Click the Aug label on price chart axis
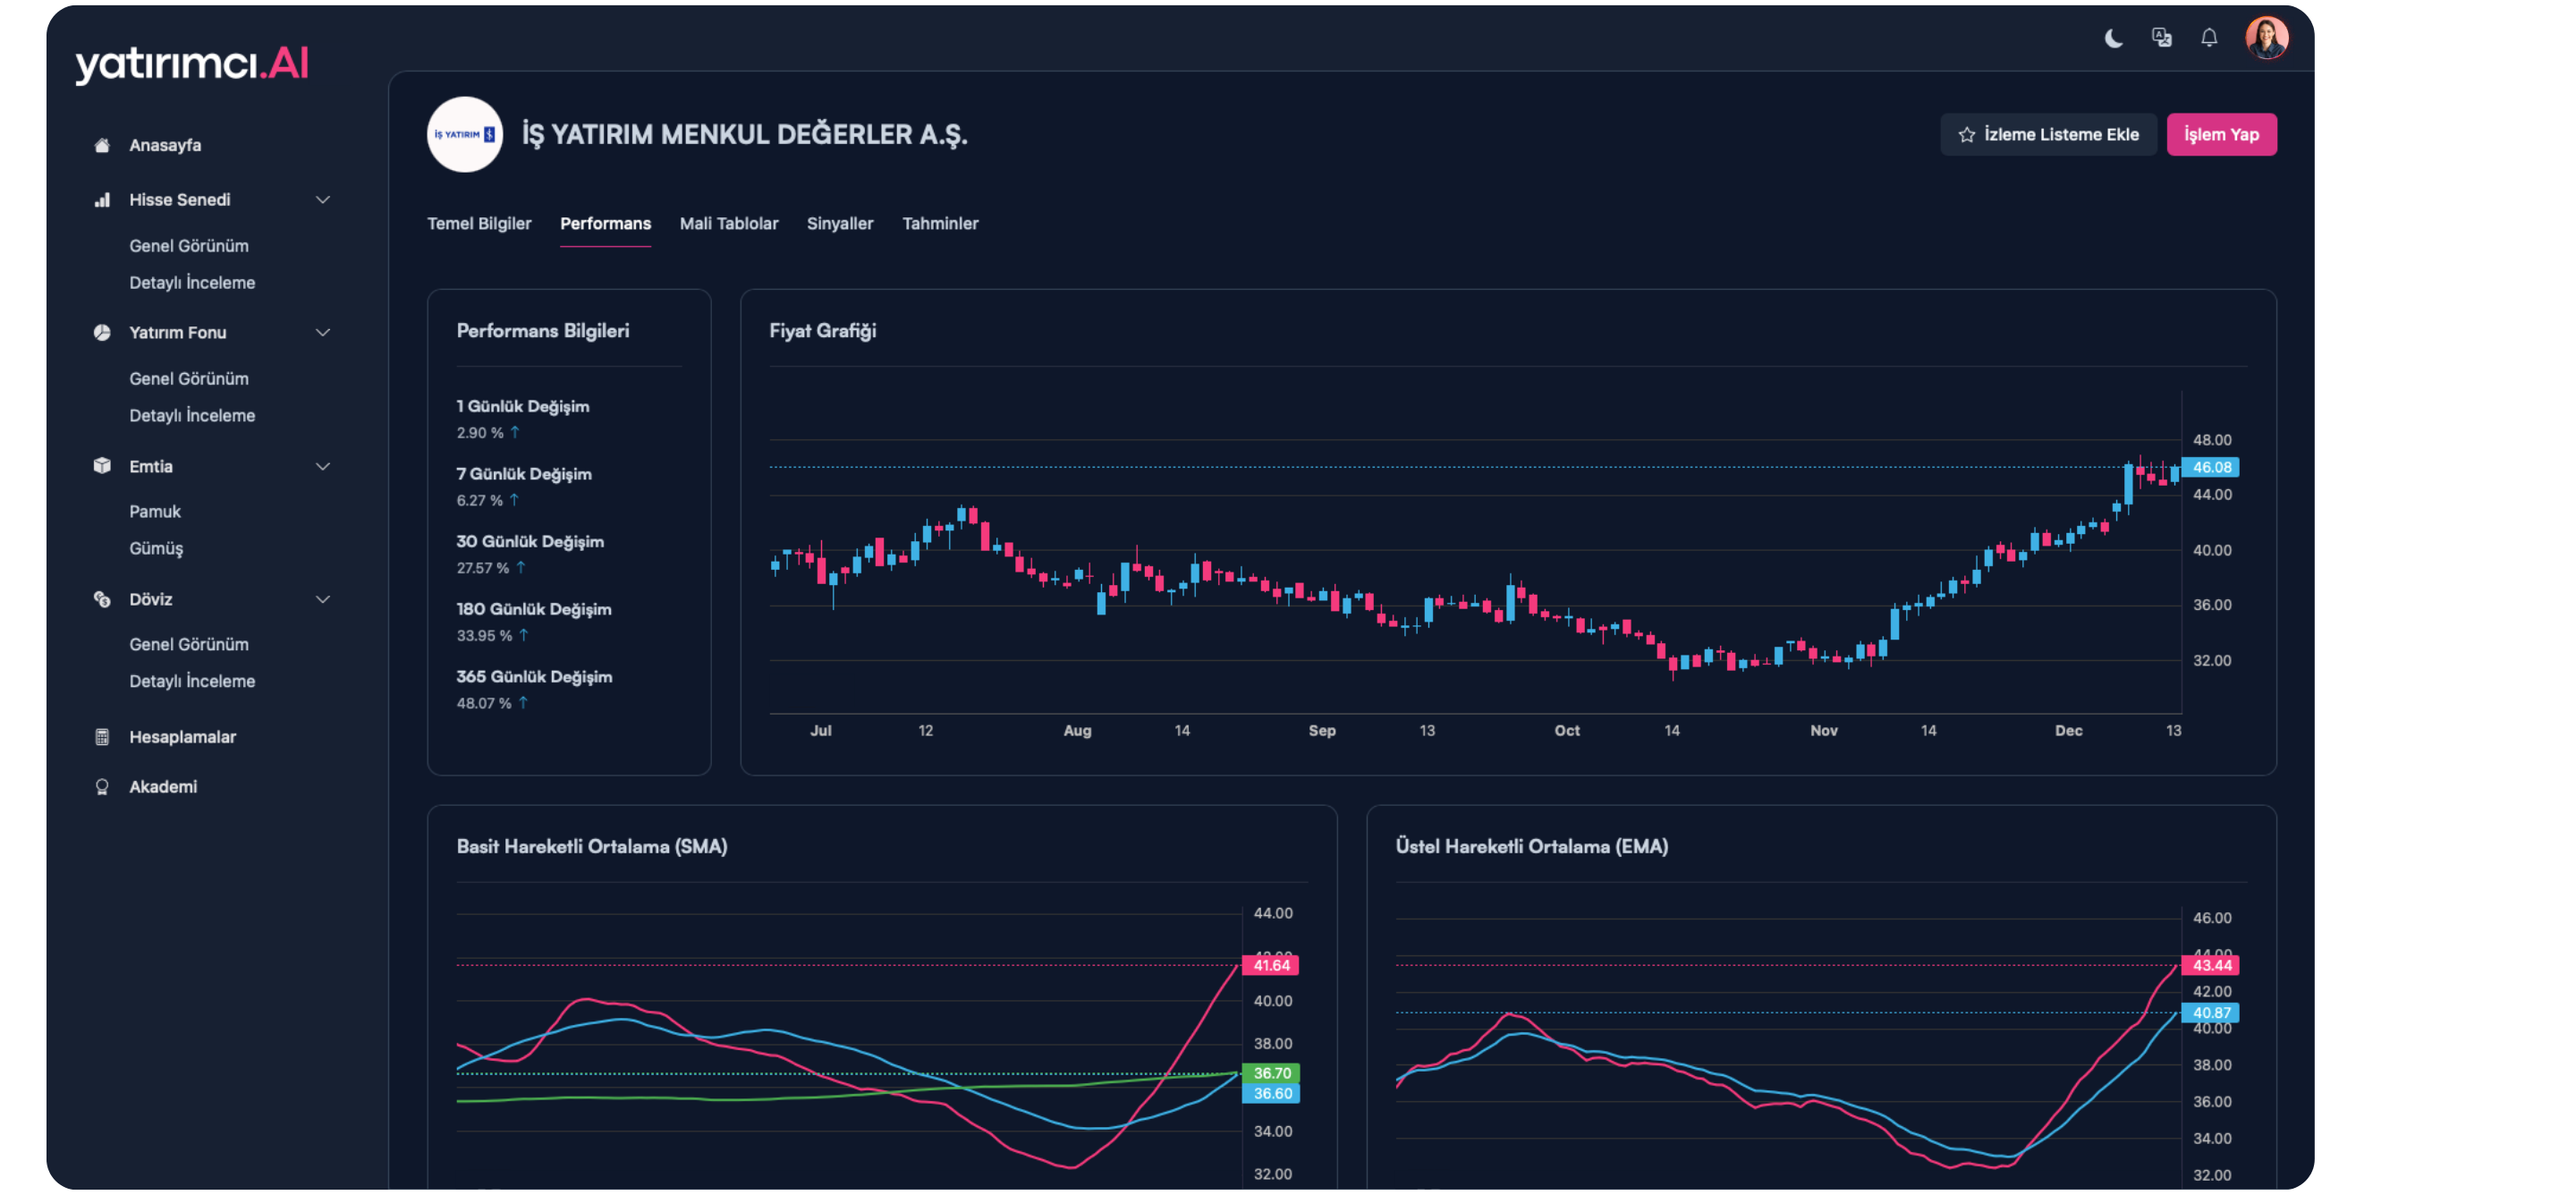This screenshot has height=1195, width=2576. [1077, 731]
